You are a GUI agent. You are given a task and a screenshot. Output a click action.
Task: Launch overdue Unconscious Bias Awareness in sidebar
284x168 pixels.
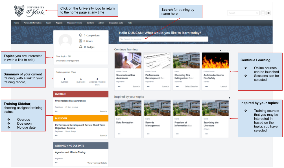coord(103,111)
